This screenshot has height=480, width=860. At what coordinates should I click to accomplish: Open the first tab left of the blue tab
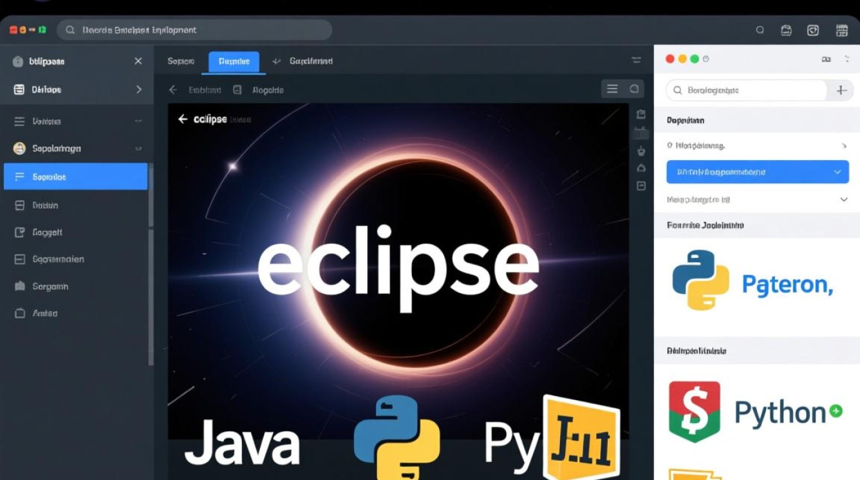coord(180,61)
